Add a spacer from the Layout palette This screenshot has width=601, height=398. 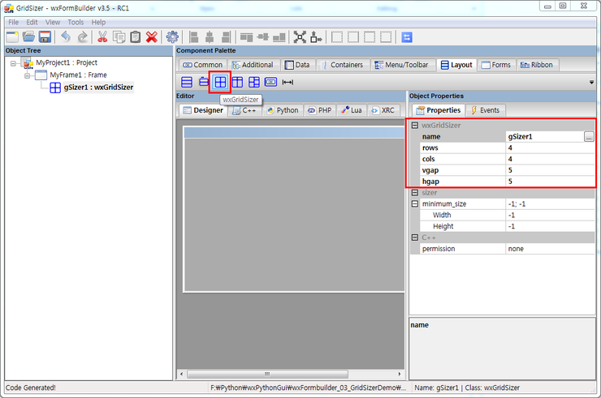(x=288, y=82)
